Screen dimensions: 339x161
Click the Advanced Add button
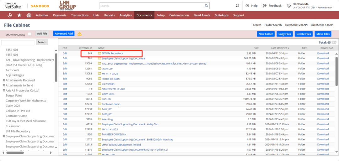tap(64, 34)
